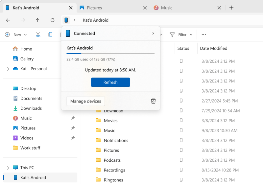Add a new tab with plus button
This screenshot has height=184, width=263.
coord(231,8)
